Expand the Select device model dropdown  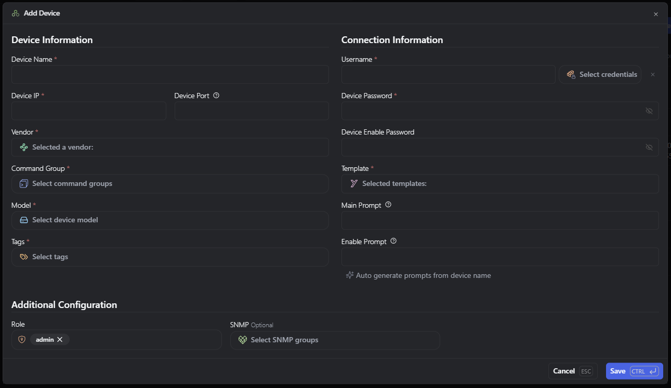pos(170,220)
